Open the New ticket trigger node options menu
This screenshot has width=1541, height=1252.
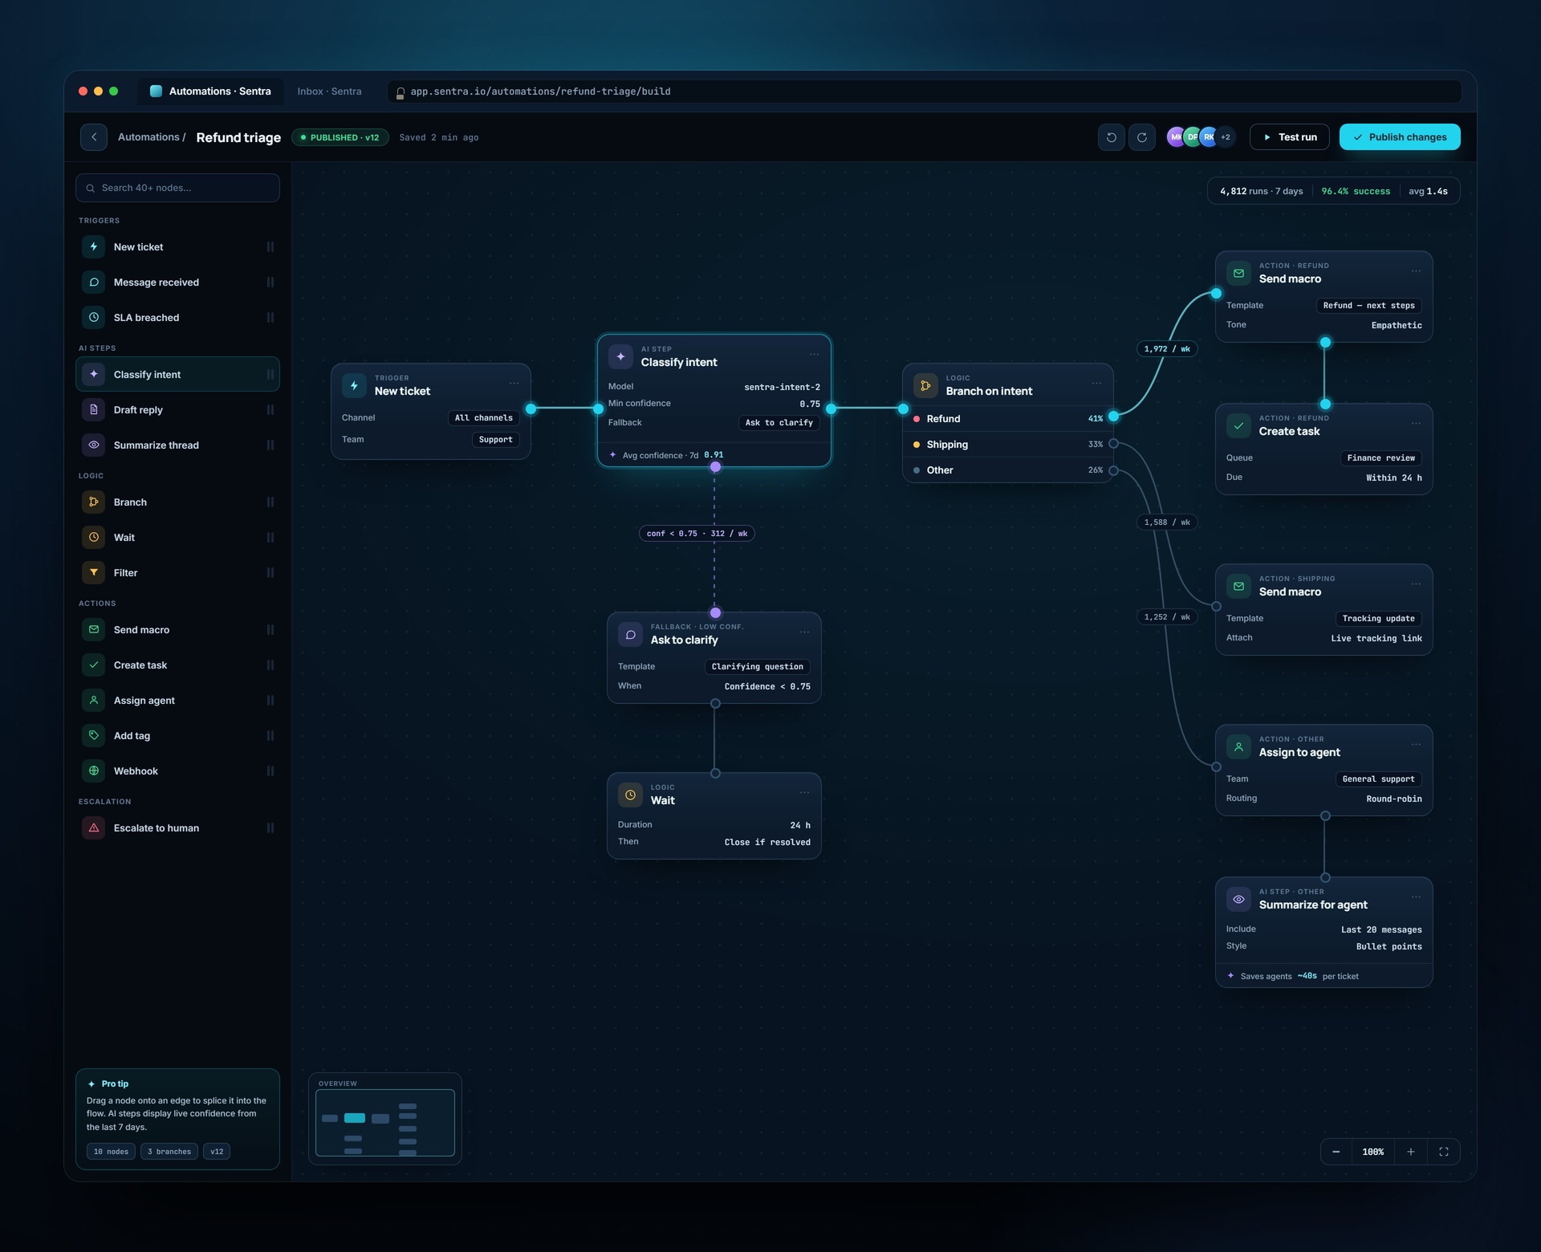(514, 384)
